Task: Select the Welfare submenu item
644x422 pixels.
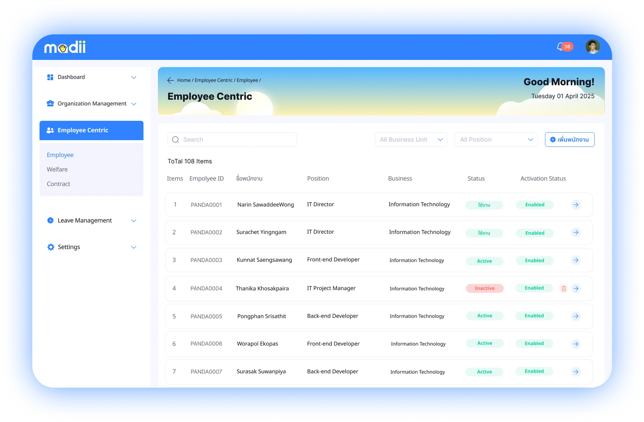Action: 57,170
